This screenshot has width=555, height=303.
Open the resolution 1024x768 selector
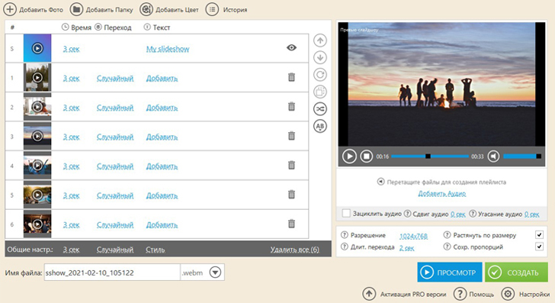click(413, 236)
